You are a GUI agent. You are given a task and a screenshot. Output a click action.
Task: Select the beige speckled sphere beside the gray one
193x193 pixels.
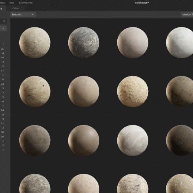click(x=35, y=42)
